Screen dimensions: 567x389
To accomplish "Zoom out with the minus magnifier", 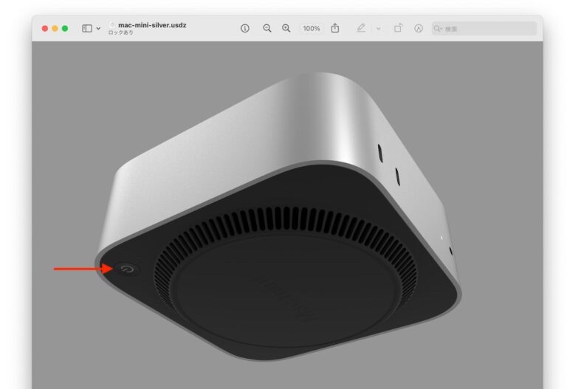I will click(x=267, y=28).
